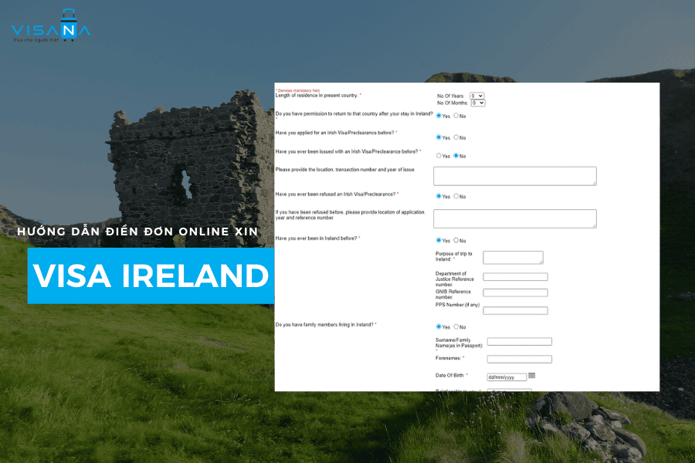Click the Department of Justice Reference number field
Image resolution: width=695 pixels, height=463 pixels.
pyautogui.click(x=515, y=276)
